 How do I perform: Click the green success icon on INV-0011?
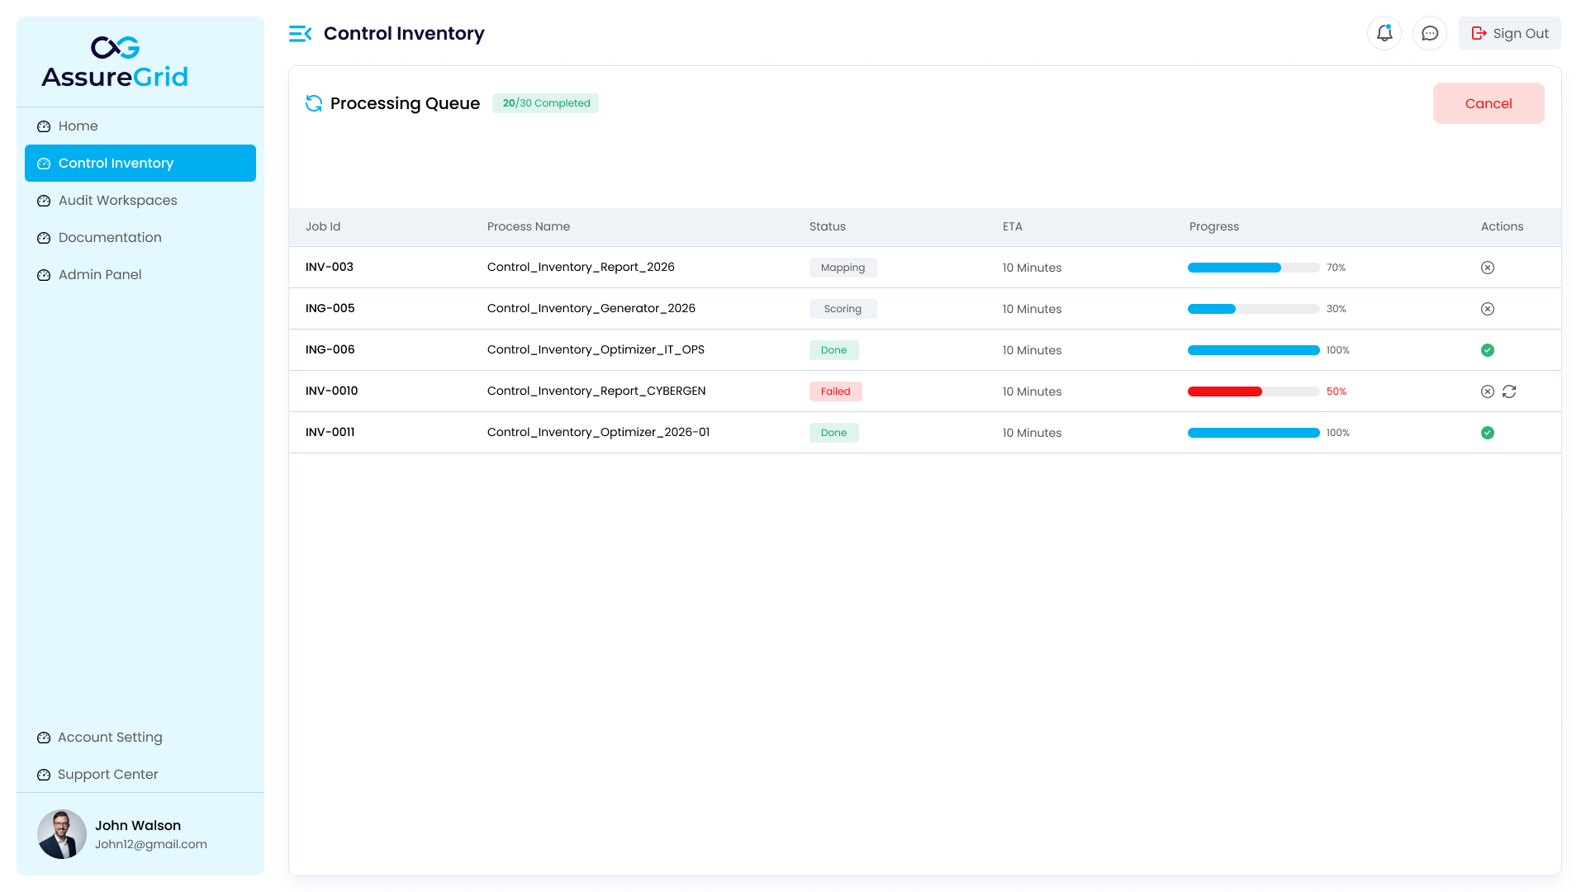(1488, 432)
